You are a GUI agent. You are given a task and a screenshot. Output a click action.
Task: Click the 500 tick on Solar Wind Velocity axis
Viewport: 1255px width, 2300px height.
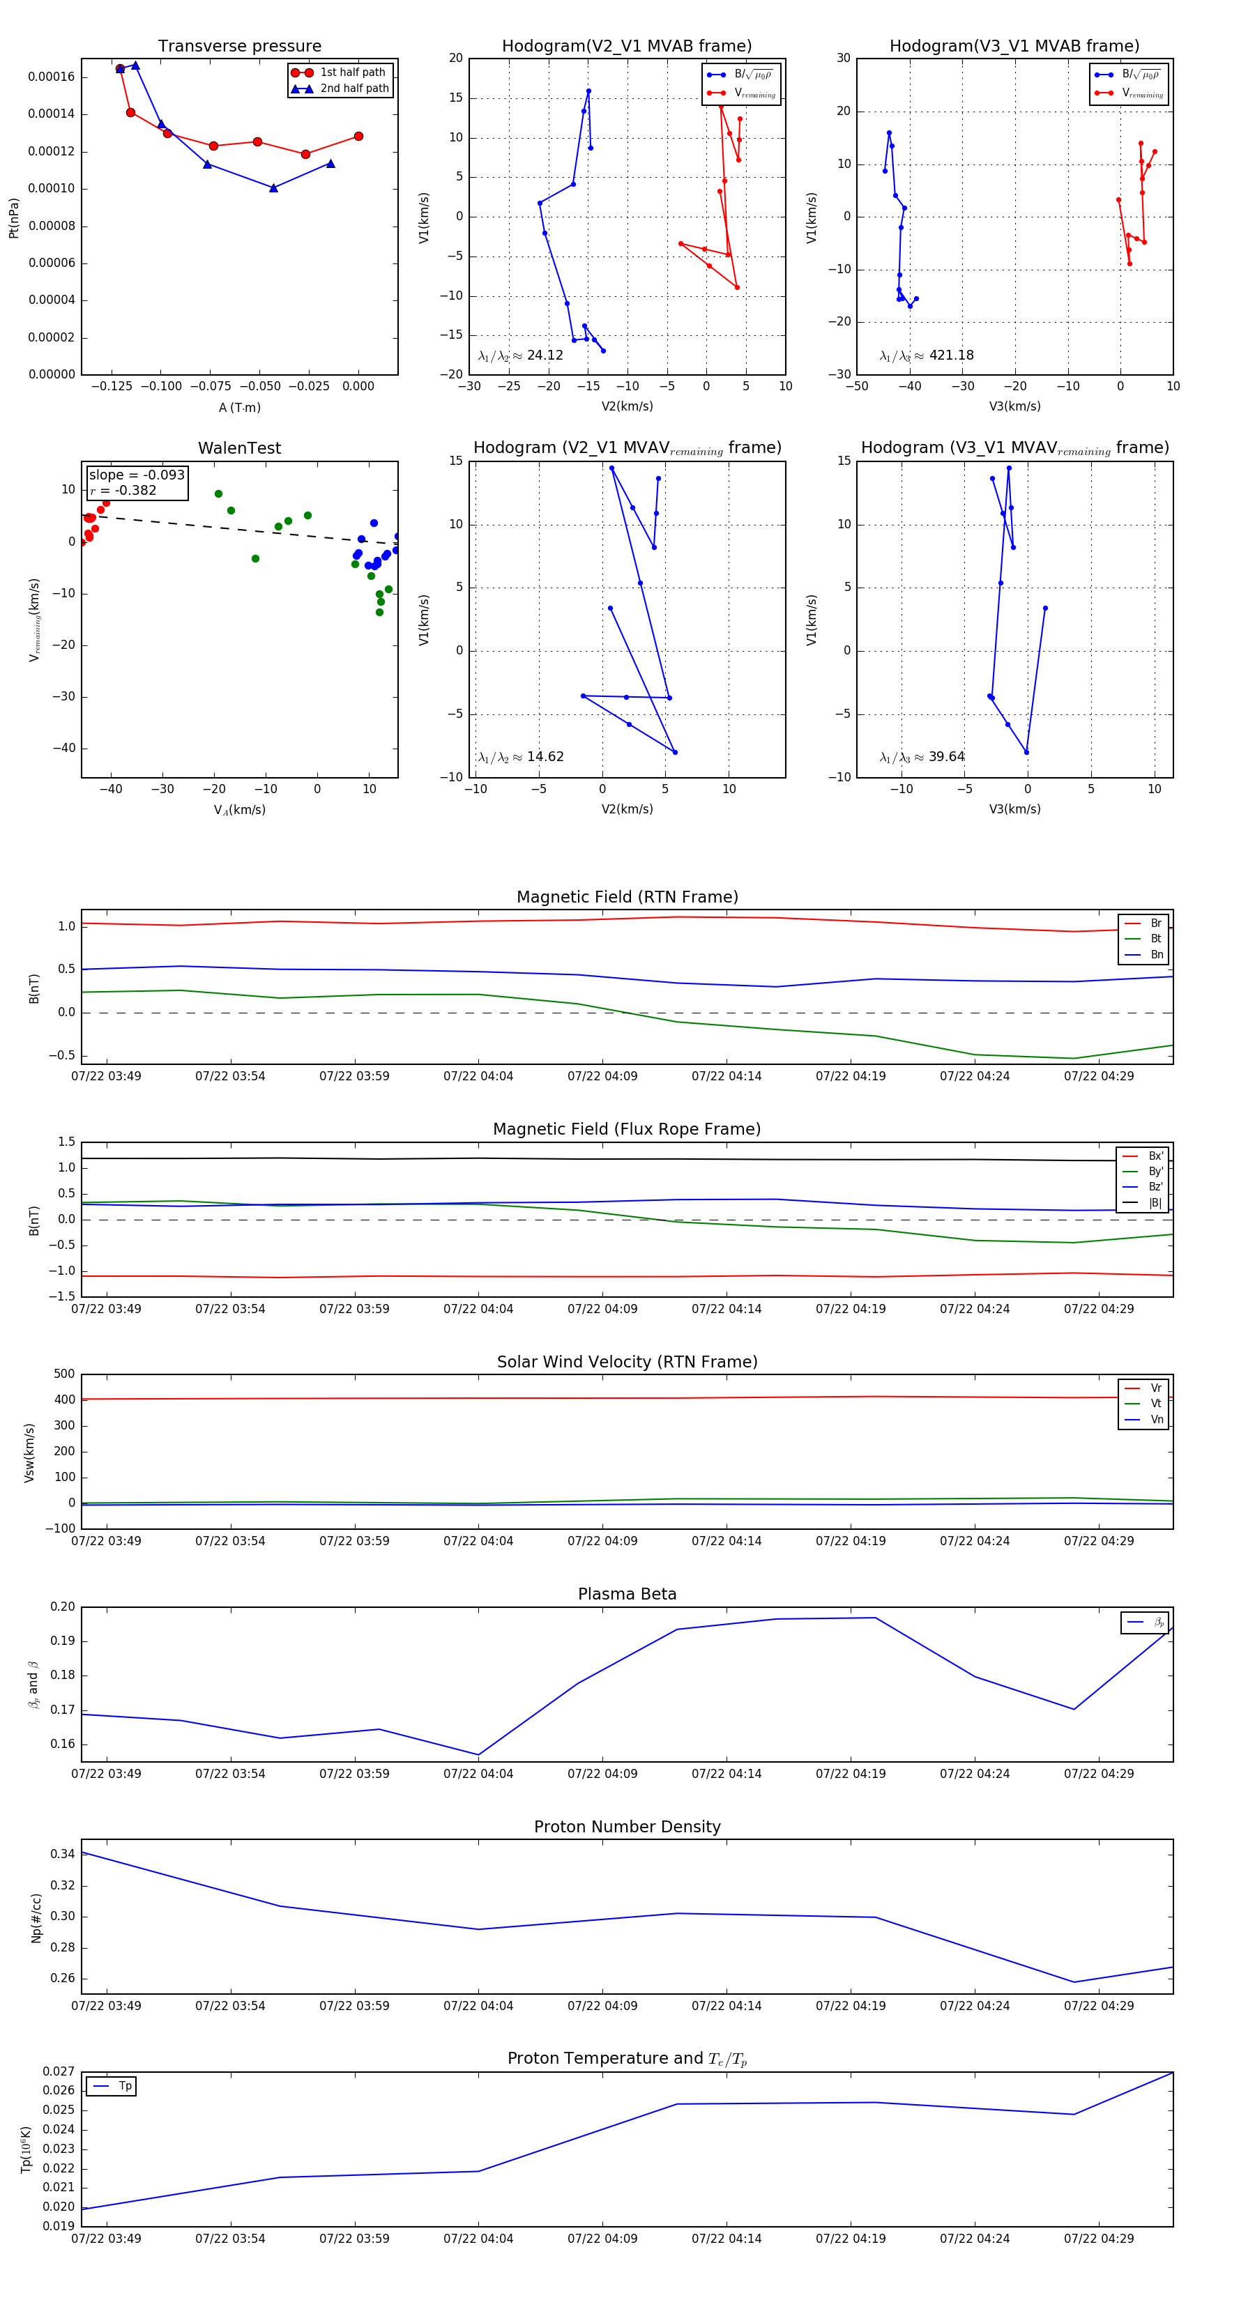click(64, 1374)
